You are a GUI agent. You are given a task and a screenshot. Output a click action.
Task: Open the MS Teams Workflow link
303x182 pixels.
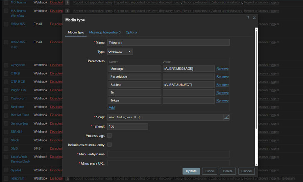[x=18, y=13]
